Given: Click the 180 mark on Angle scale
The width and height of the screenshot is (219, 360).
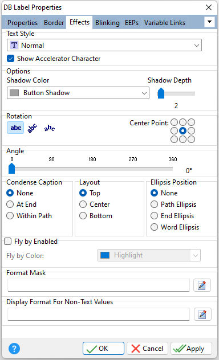Looking at the screenshot, I should [92, 159].
